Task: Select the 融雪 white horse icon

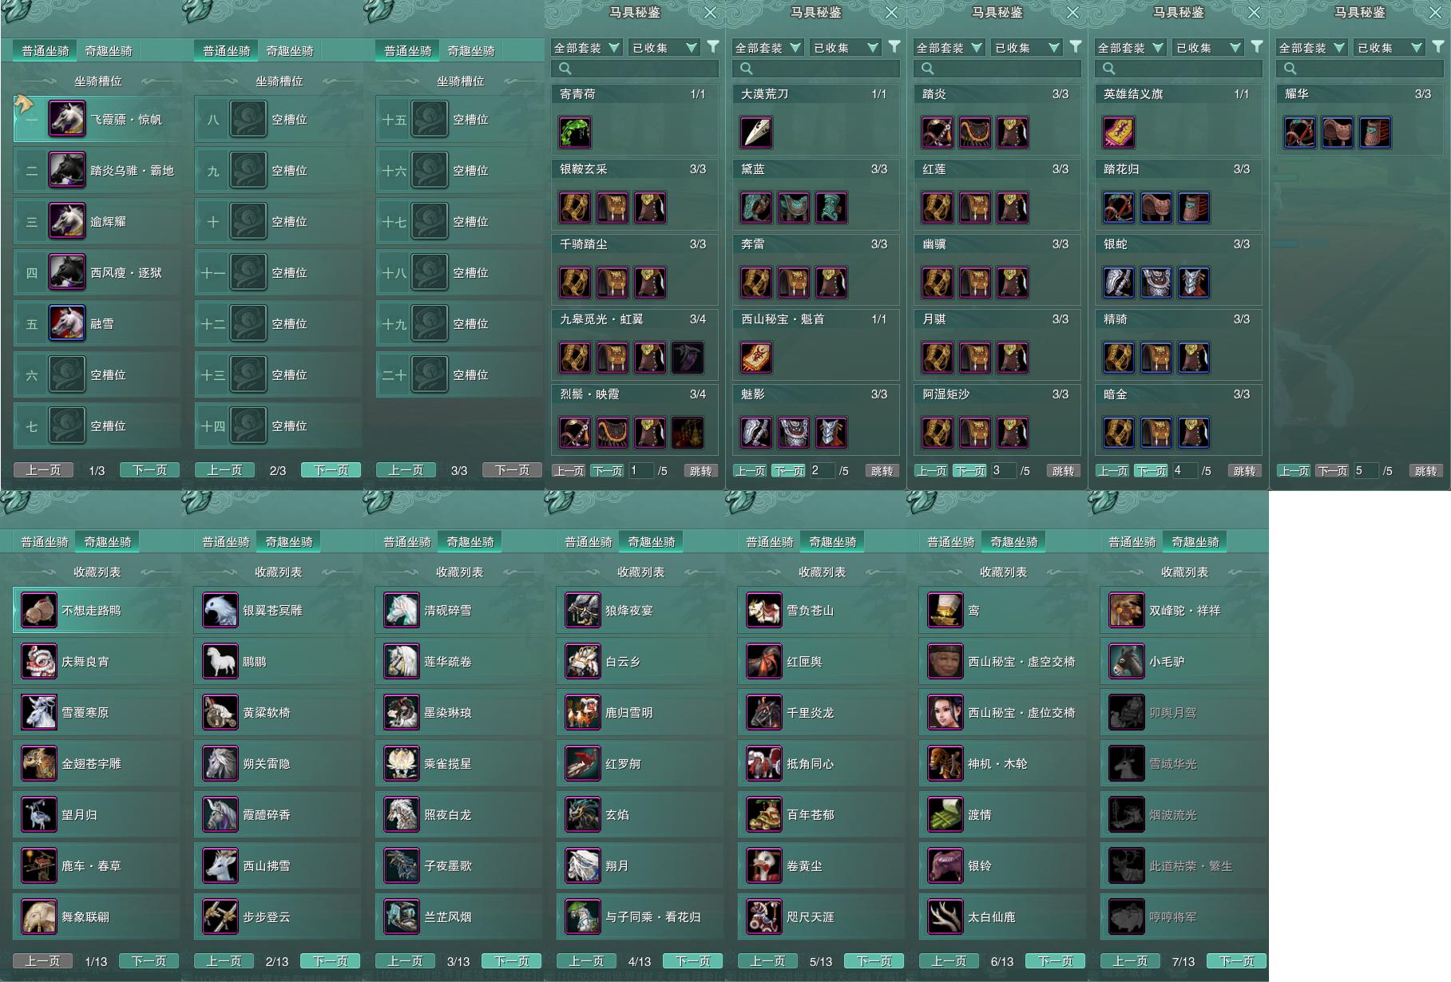Action: pyautogui.click(x=67, y=323)
